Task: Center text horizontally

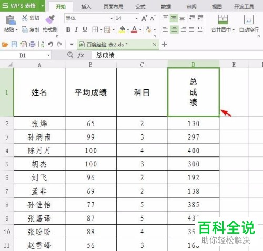Action: [x=174, y=29]
